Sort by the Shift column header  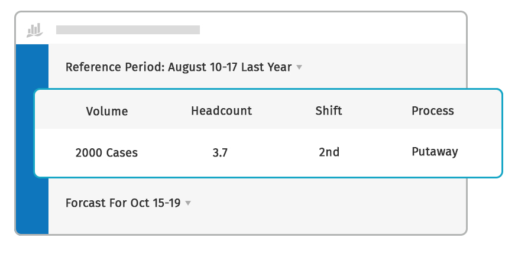click(329, 110)
